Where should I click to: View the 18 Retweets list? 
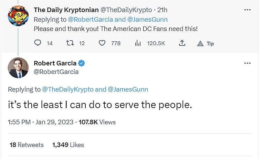click(27, 145)
